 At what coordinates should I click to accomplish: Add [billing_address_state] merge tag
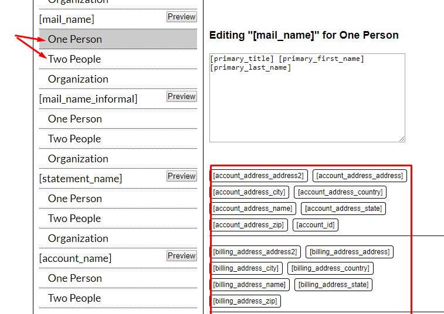[x=334, y=285]
